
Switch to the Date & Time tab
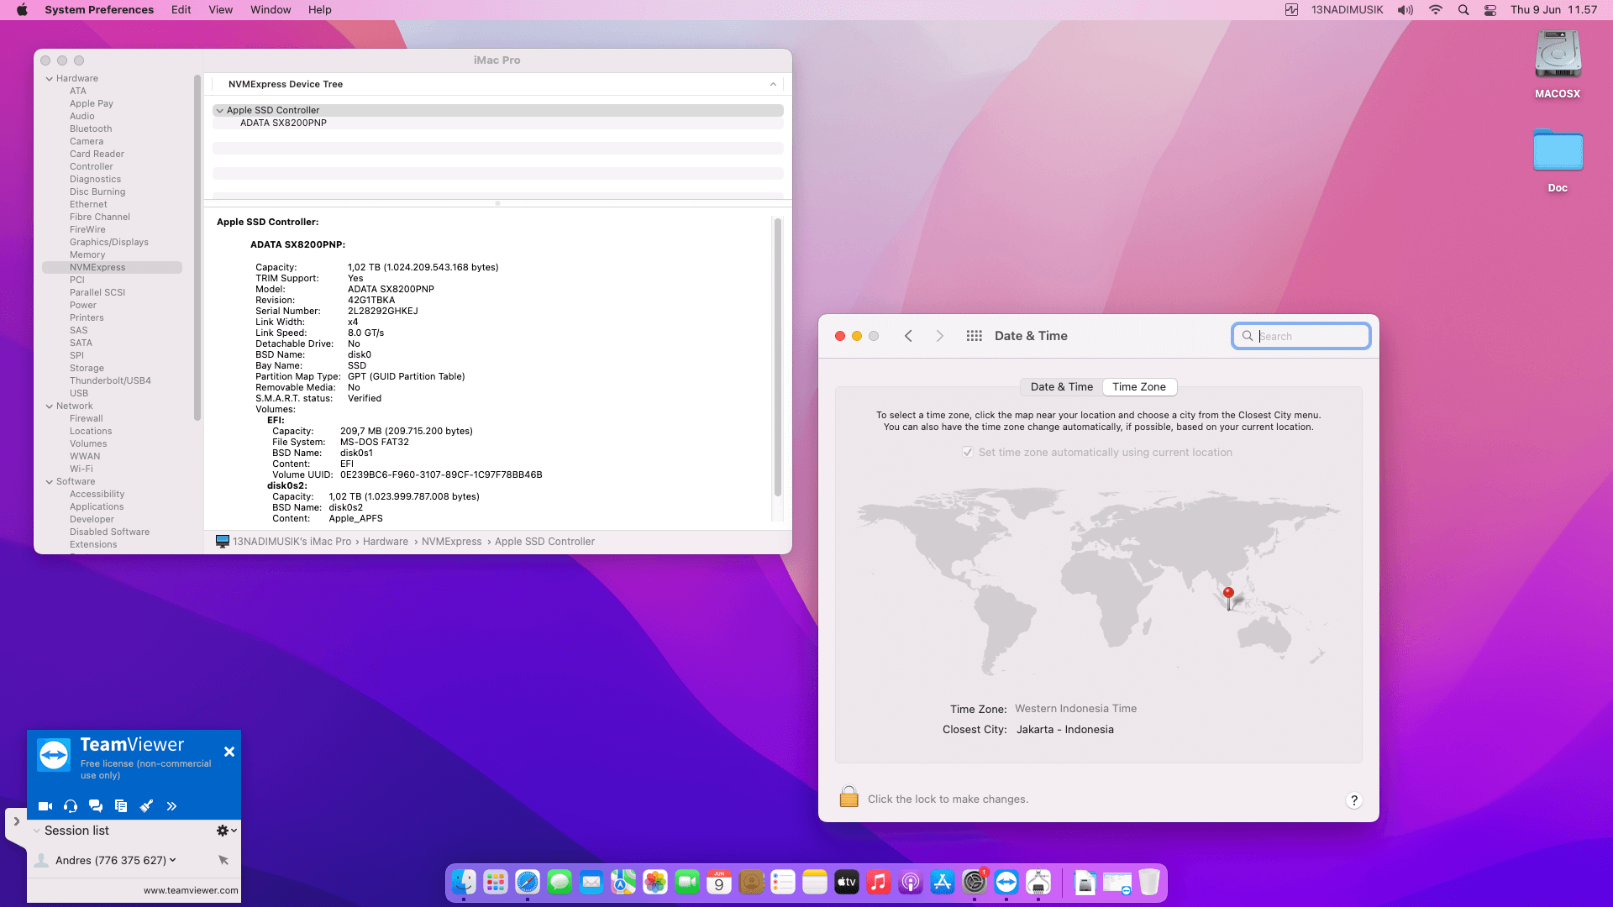click(x=1062, y=387)
